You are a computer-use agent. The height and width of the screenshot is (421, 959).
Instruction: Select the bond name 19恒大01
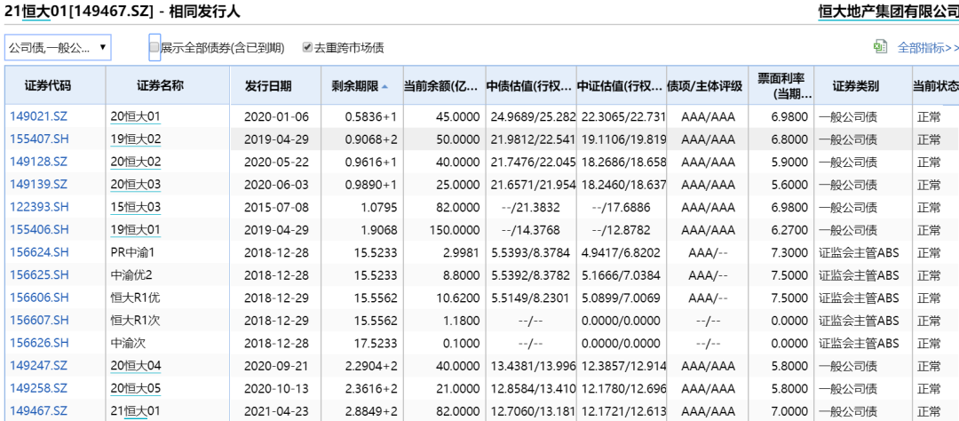(136, 230)
